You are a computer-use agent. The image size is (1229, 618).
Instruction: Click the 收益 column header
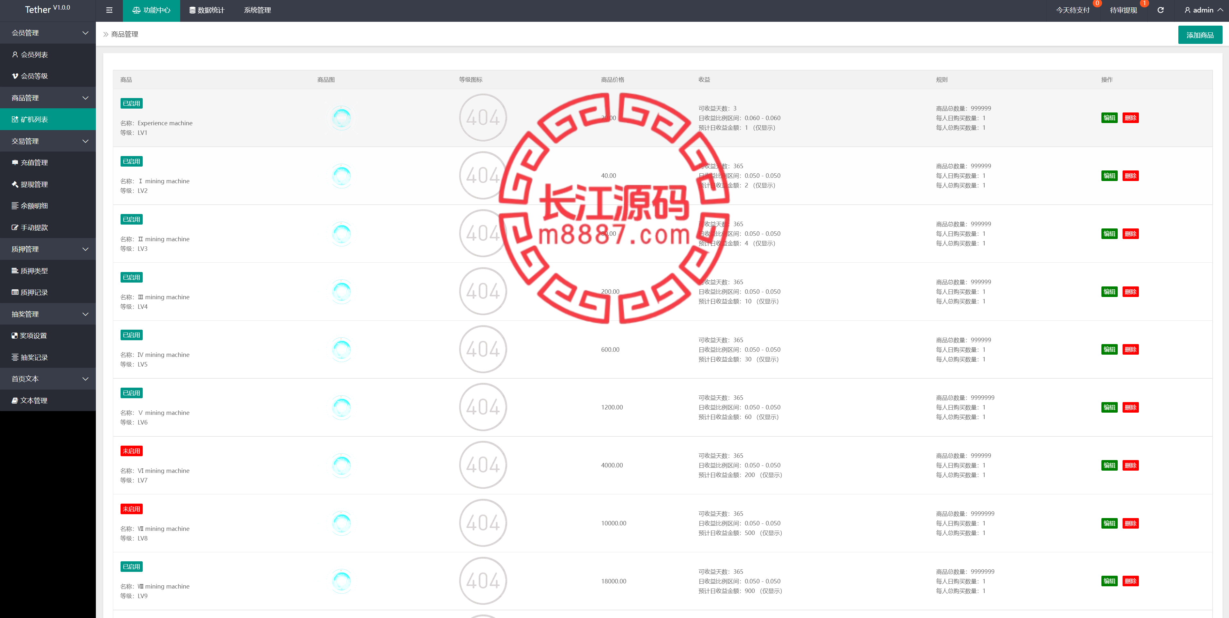(x=704, y=80)
